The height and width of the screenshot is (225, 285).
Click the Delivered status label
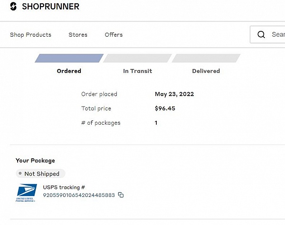coord(206,71)
